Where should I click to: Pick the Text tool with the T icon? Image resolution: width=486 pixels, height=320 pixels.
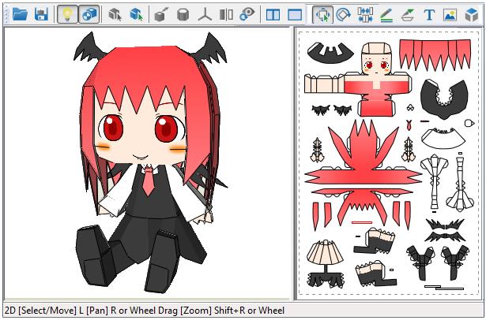(429, 14)
